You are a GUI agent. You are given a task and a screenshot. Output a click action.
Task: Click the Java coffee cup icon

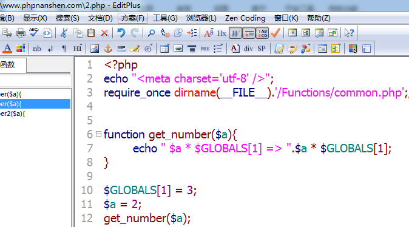click(292, 49)
